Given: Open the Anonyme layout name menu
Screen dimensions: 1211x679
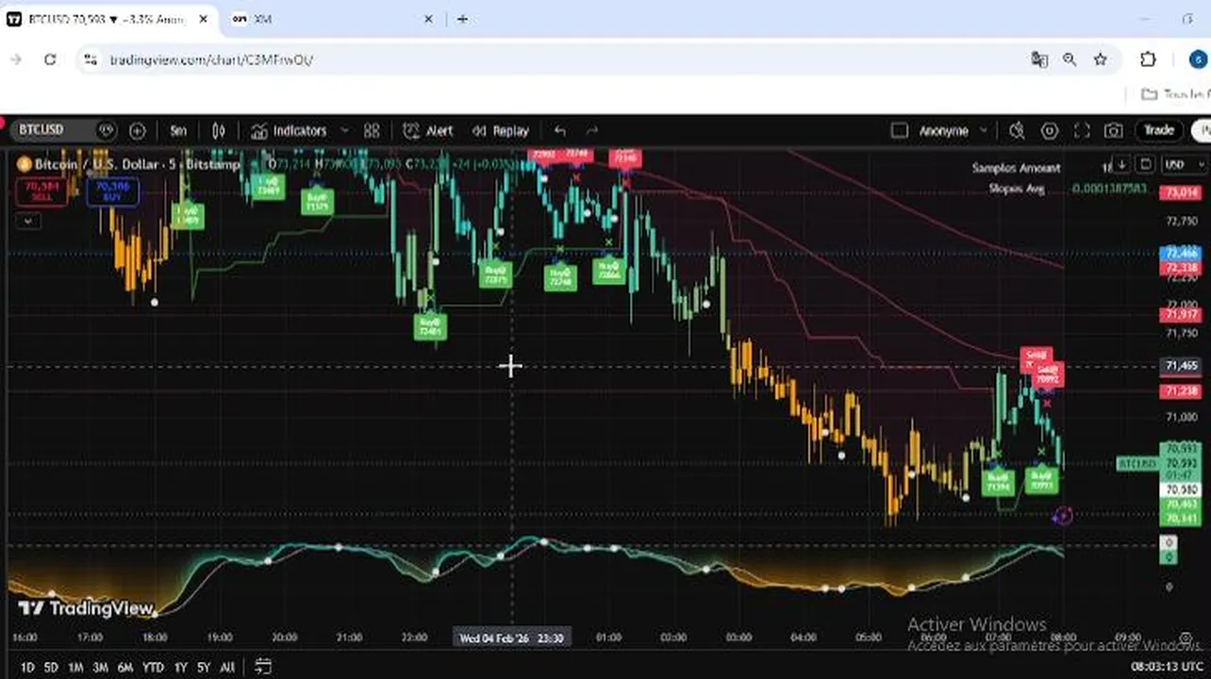Looking at the screenshot, I should 943,131.
